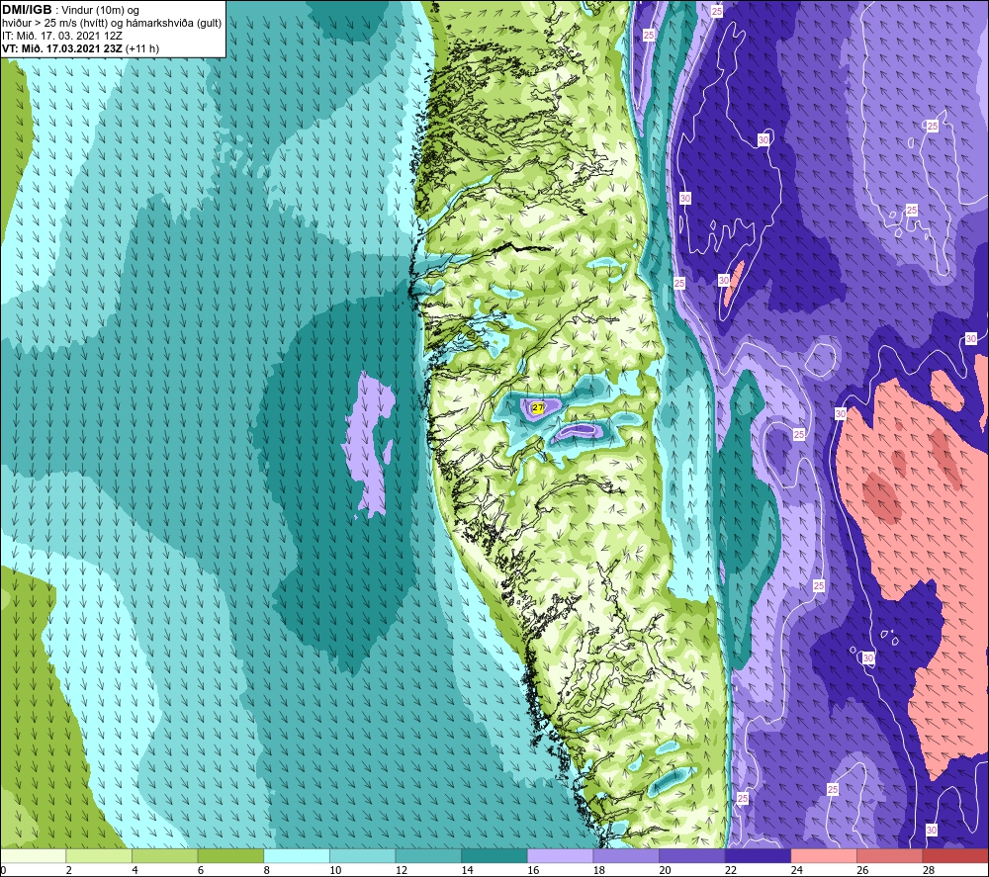Select the pale cyan 8–10 legend swatch
This screenshot has width=989, height=877.
click(297, 855)
